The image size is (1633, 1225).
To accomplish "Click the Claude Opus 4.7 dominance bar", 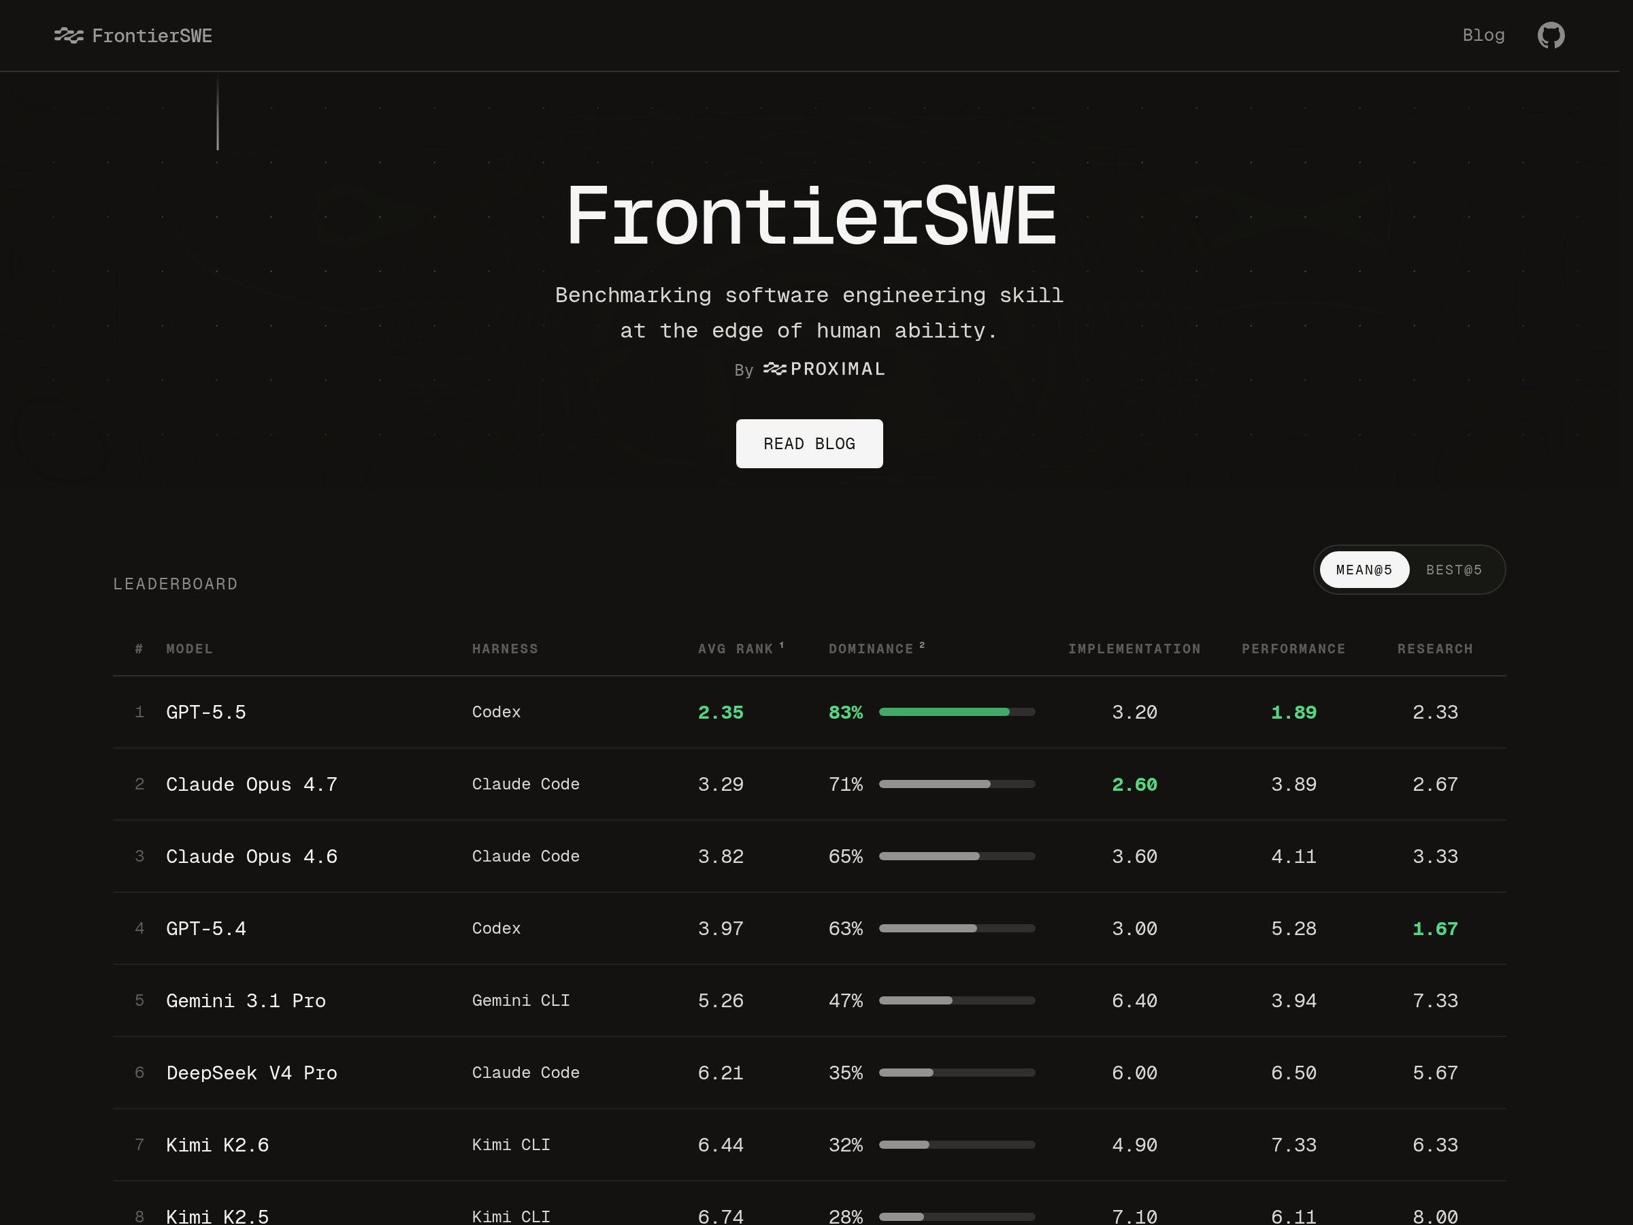I will tap(957, 784).
